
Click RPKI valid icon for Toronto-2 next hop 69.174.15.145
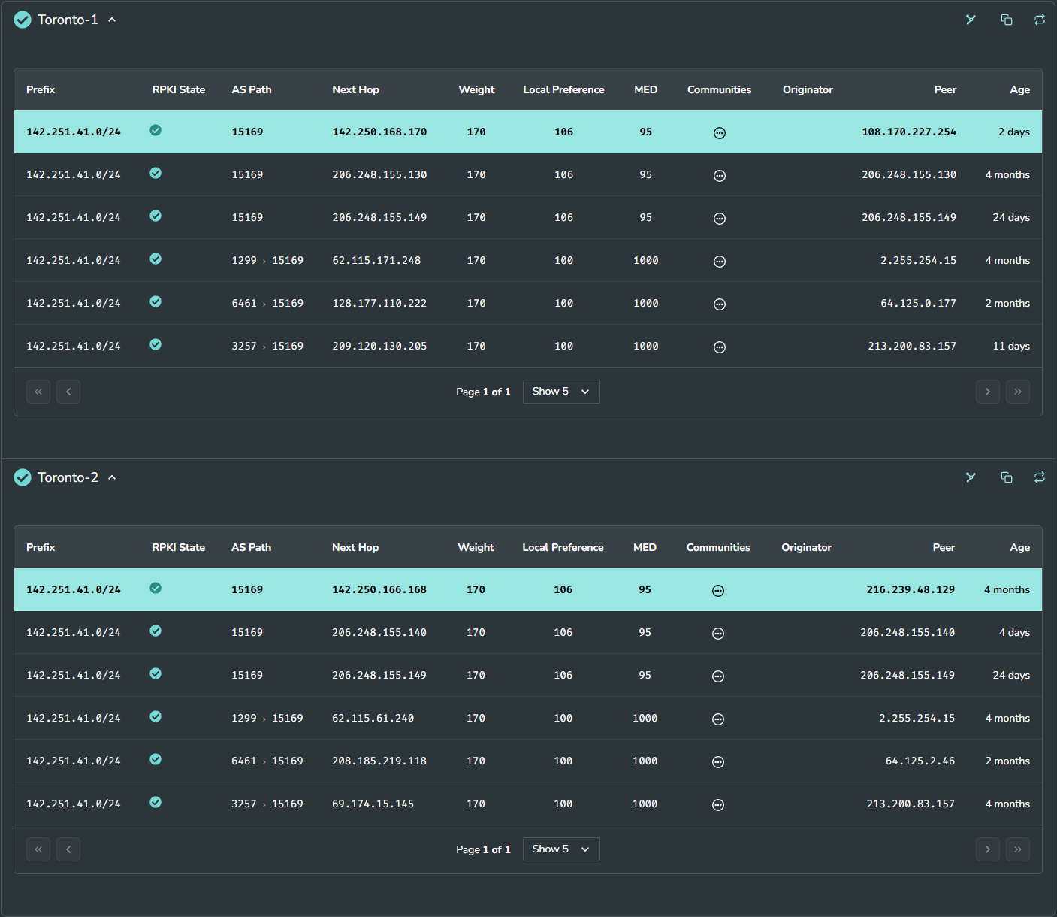click(x=156, y=802)
